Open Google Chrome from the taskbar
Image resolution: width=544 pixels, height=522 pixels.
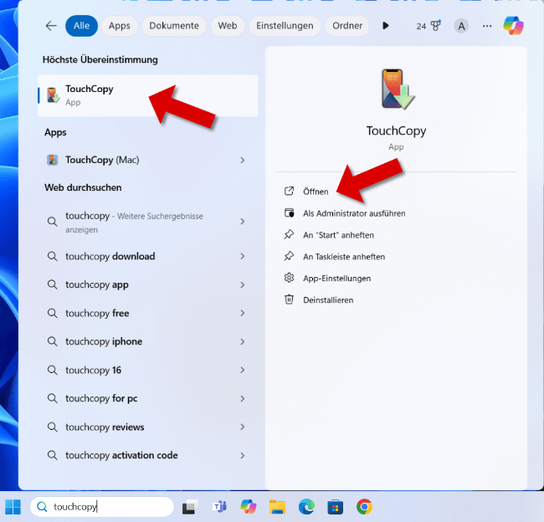[x=364, y=507]
